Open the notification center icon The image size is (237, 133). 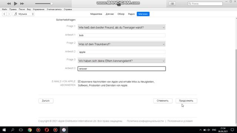232,130
